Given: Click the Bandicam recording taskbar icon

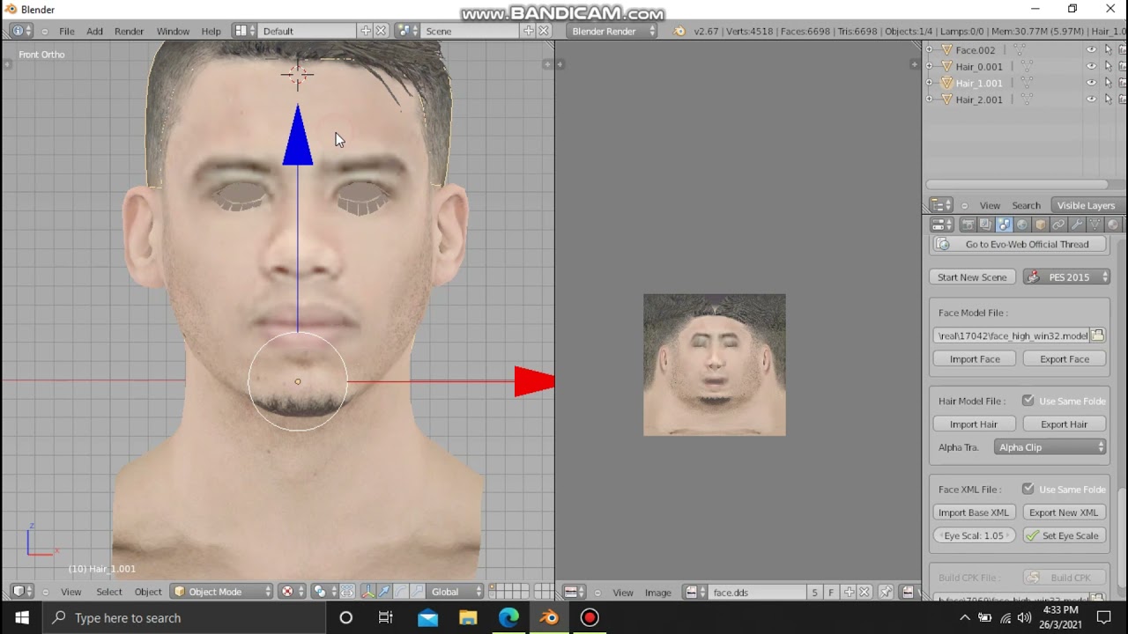Looking at the screenshot, I should (590, 618).
